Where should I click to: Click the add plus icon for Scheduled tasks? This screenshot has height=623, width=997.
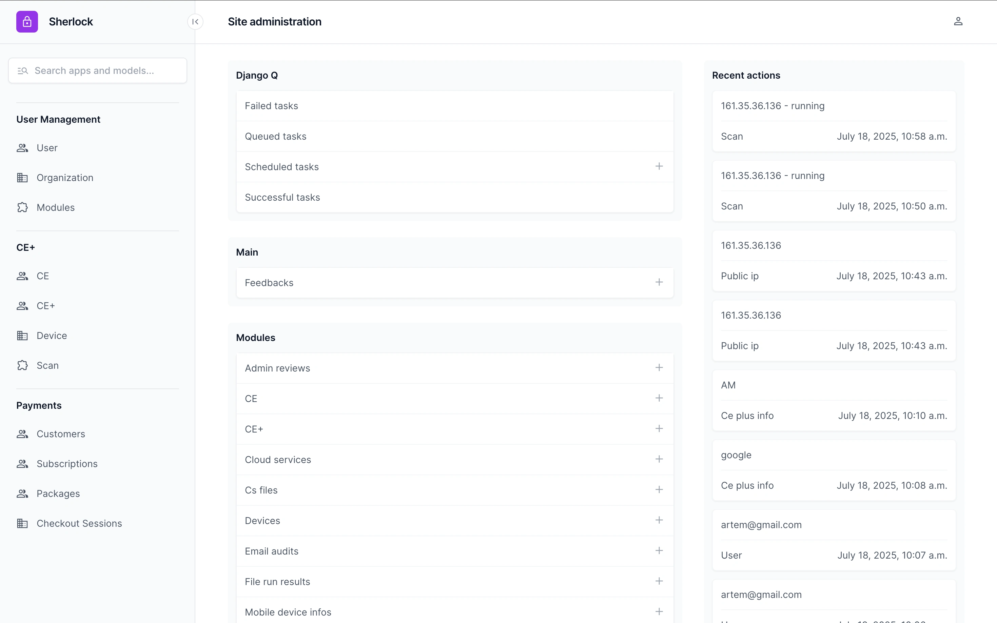click(x=659, y=166)
